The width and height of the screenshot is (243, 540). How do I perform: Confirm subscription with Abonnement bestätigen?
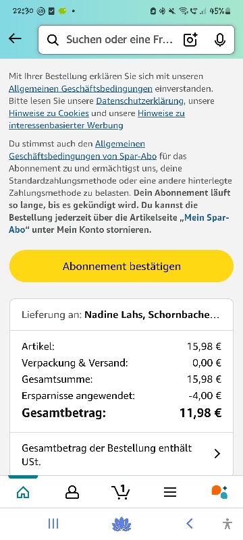pyautogui.click(x=122, y=266)
